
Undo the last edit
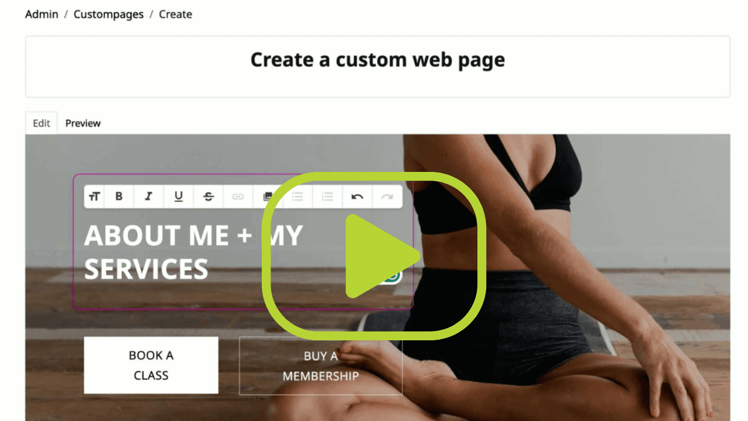tap(357, 196)
